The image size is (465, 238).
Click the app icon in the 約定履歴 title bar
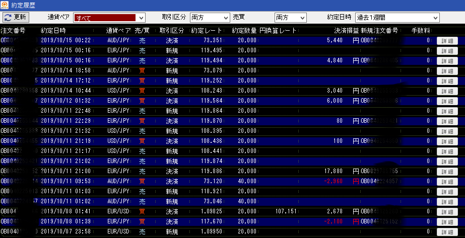(x=5, y=5)
